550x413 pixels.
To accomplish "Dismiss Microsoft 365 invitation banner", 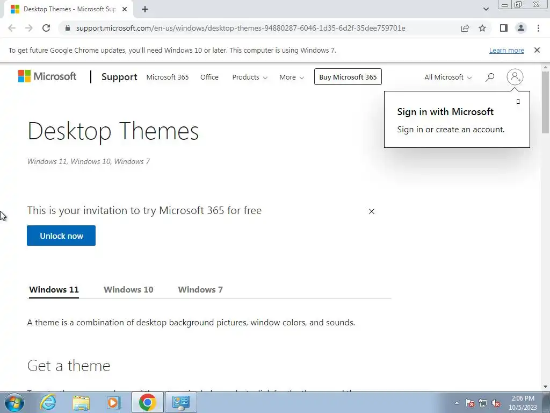I will [x=372, y=211].
